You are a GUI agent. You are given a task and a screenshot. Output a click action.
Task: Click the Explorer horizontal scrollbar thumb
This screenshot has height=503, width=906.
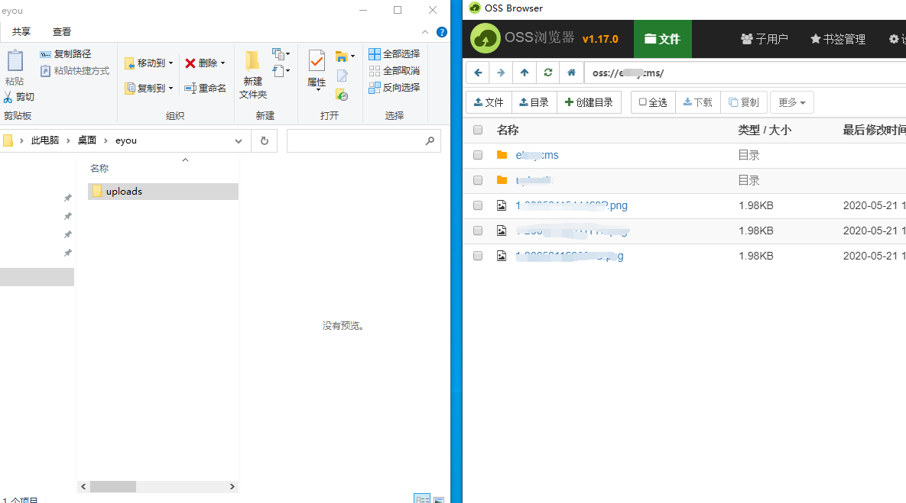click(x=113, y=487)
